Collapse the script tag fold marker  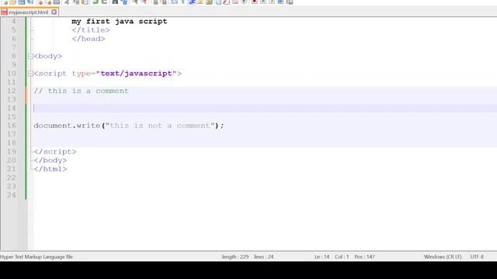coord(30,74)
